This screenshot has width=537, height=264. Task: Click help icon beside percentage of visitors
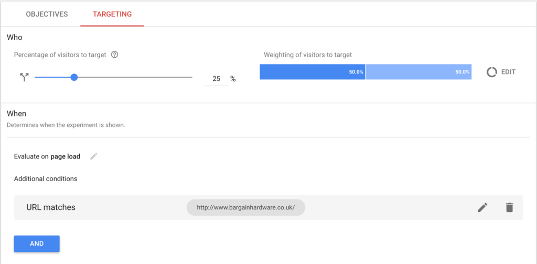[x=115, y=55]
